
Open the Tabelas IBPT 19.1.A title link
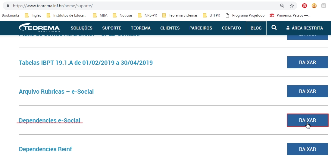coord(86,63)
